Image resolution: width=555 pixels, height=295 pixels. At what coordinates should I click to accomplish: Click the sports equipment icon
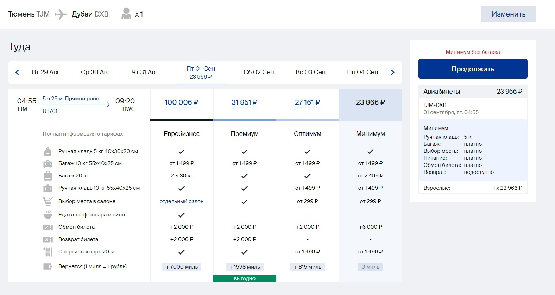48,252
